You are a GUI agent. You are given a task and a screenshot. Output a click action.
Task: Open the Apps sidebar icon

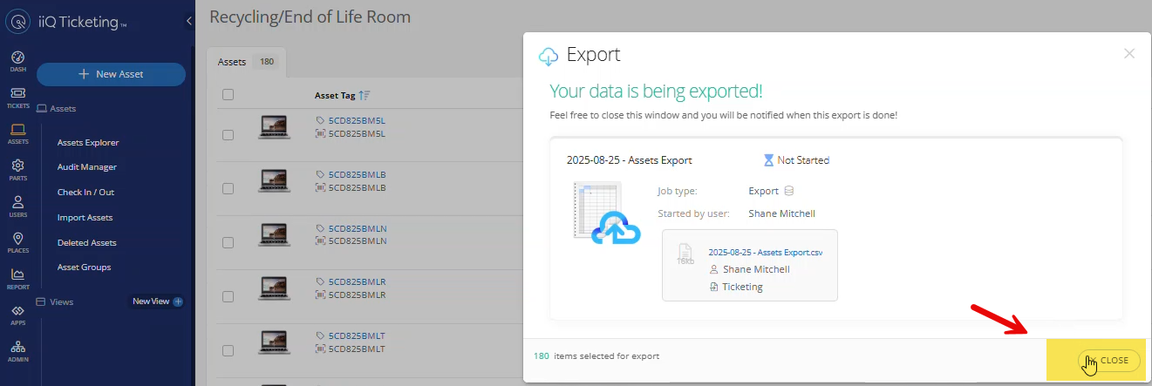pos(17,315)
